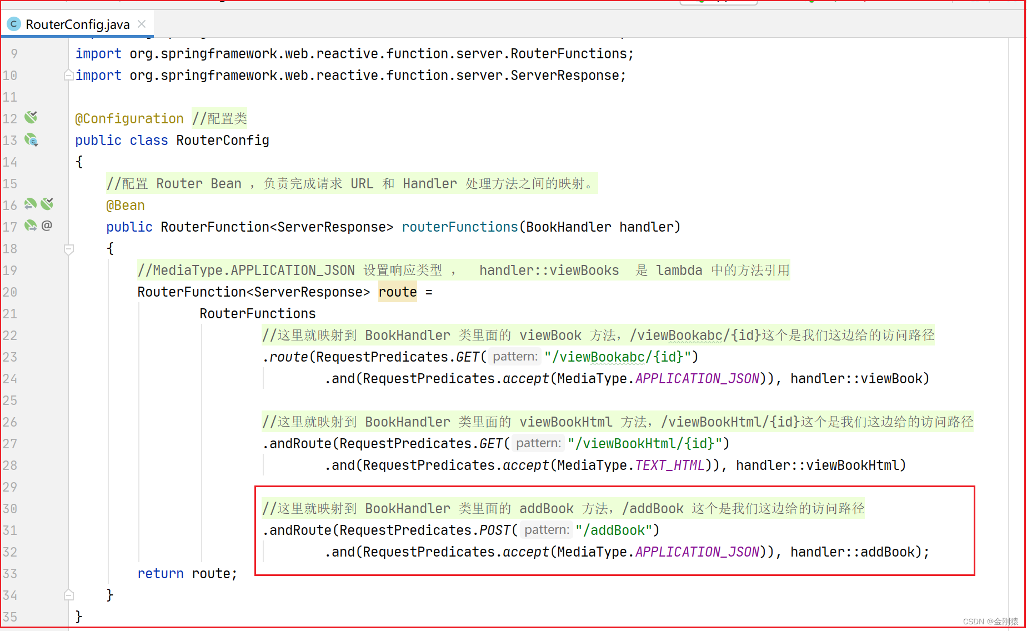Click the "/viewBookHtml/{id}" string literal
1027x631 pixels.
(x=645, y=444)
